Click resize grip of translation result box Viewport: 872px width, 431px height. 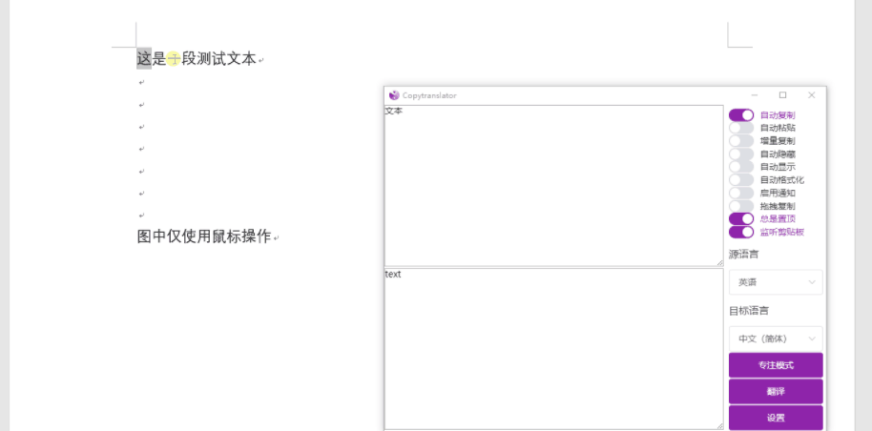coord(719,425)
